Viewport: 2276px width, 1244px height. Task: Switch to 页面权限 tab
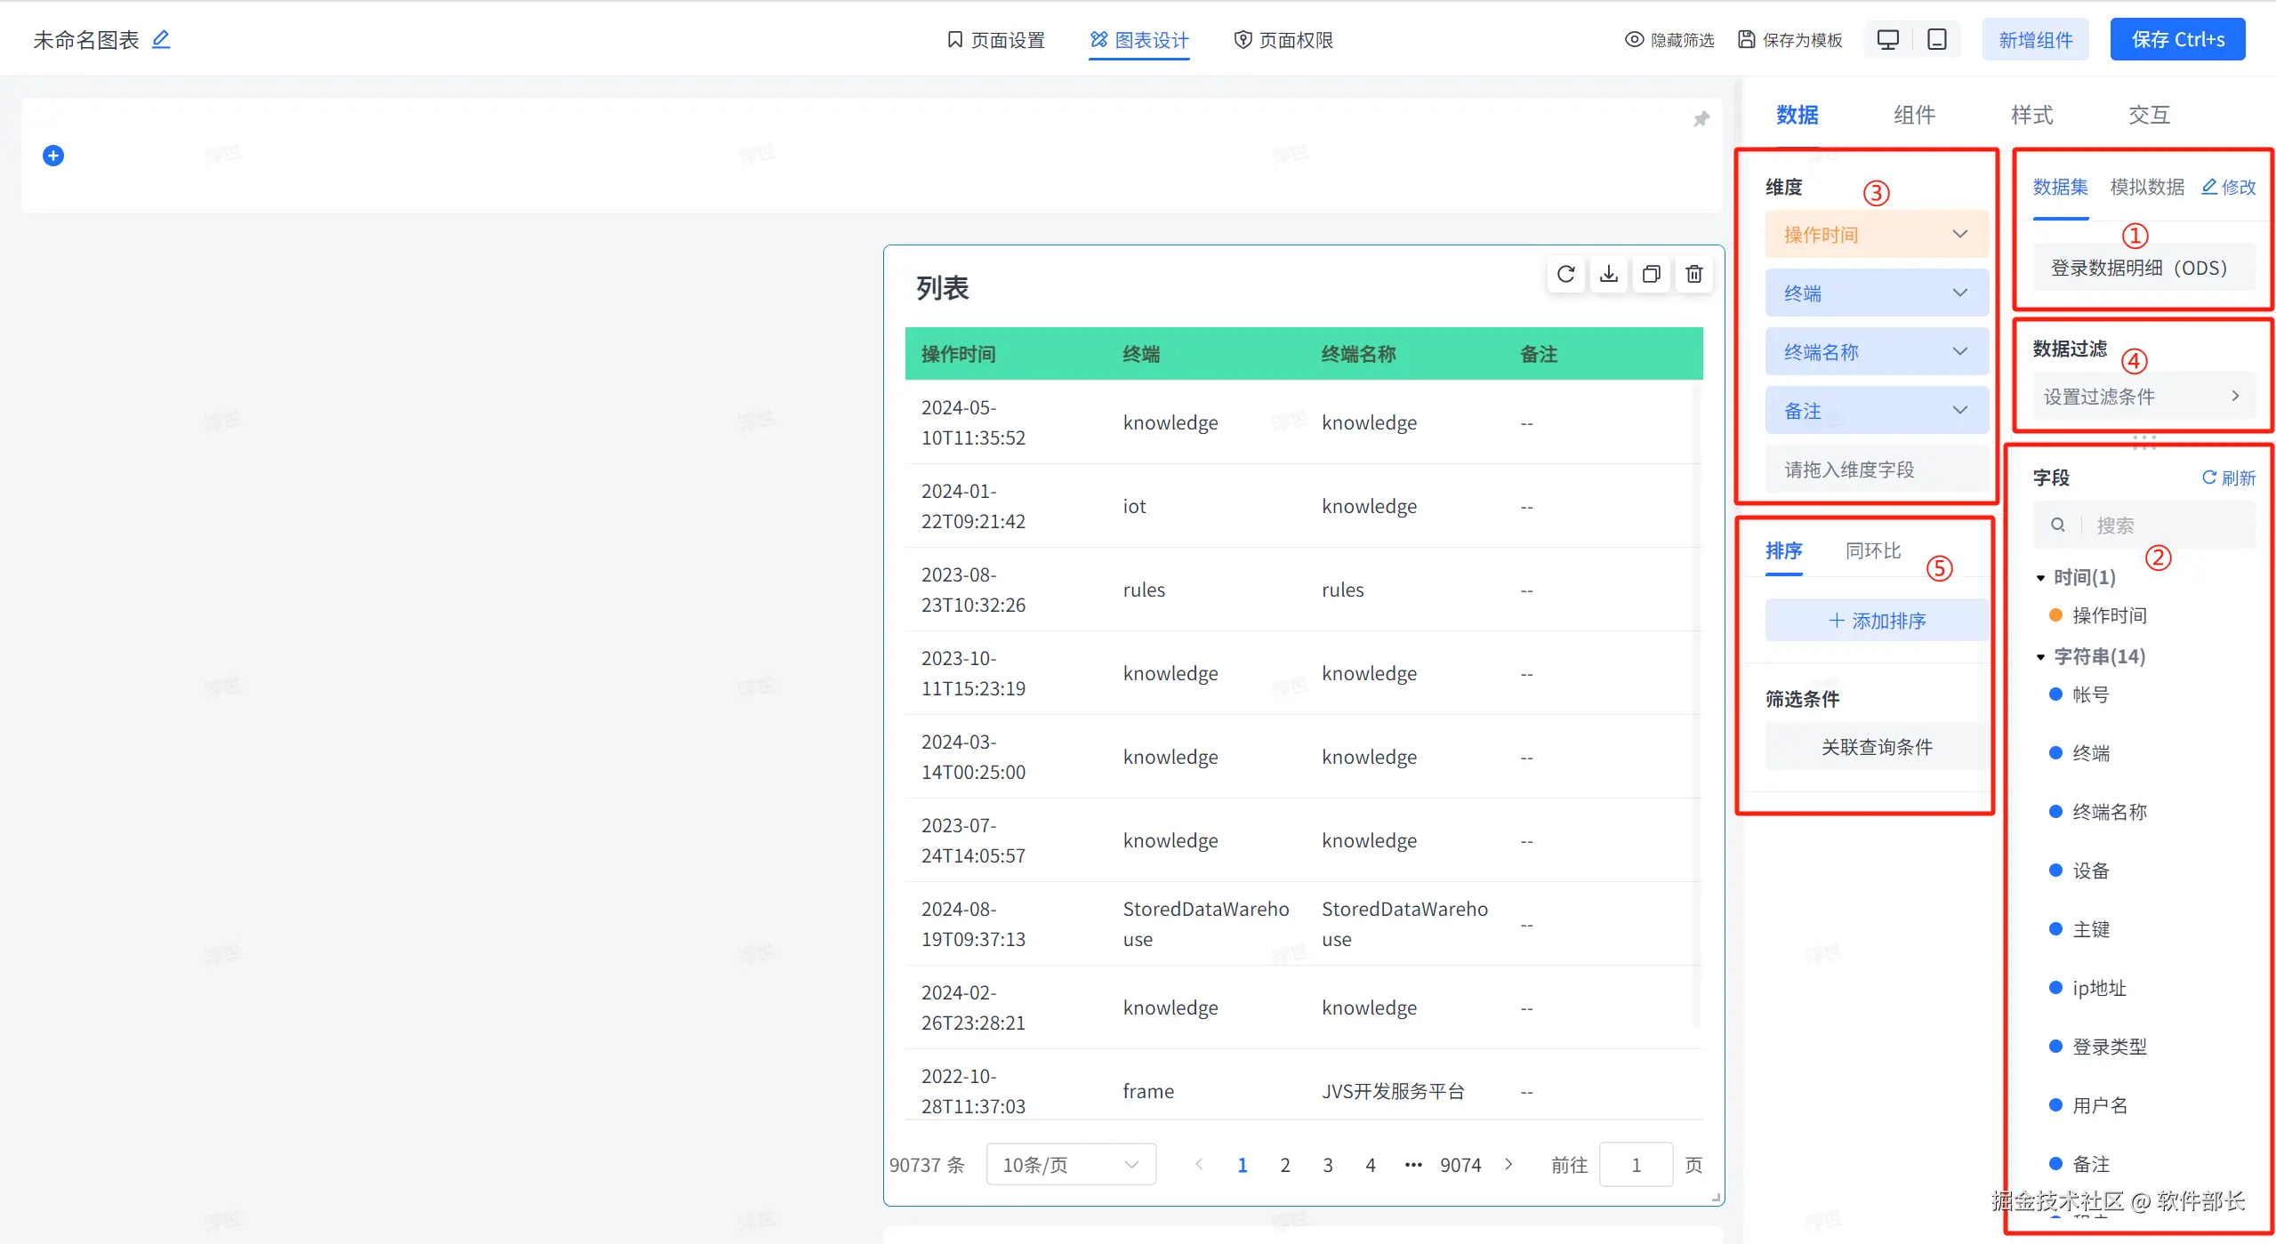(1283, 40)
